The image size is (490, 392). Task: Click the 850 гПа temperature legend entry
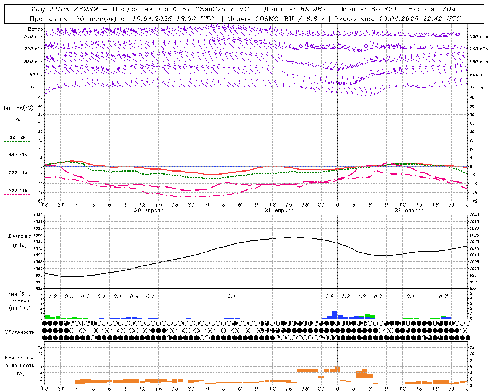point(18,157)
